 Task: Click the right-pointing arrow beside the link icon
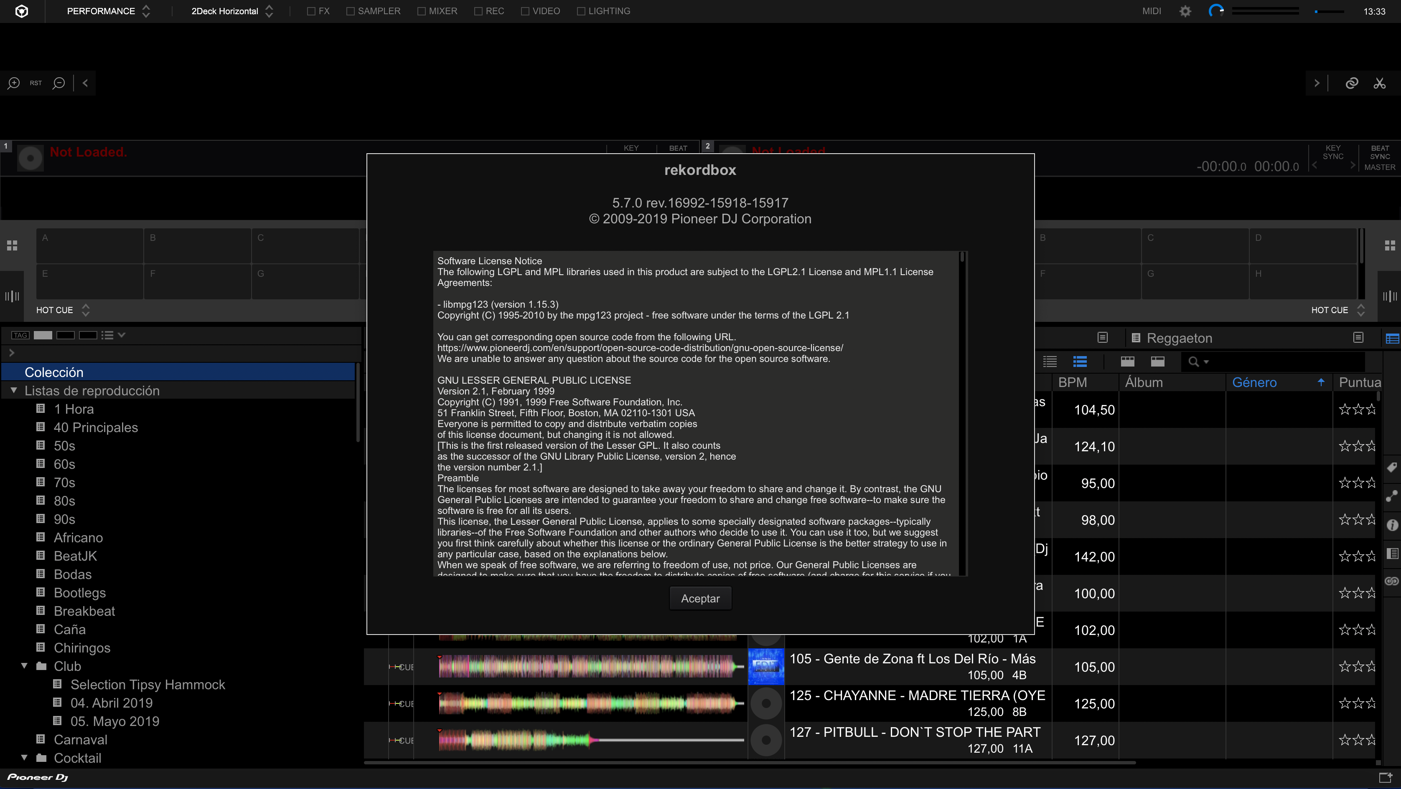pyautogui.click(x=1317, y=83)
